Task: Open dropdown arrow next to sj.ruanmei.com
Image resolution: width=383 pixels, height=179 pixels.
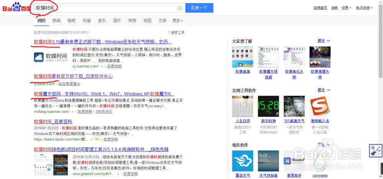Action: tap(102, 66)
